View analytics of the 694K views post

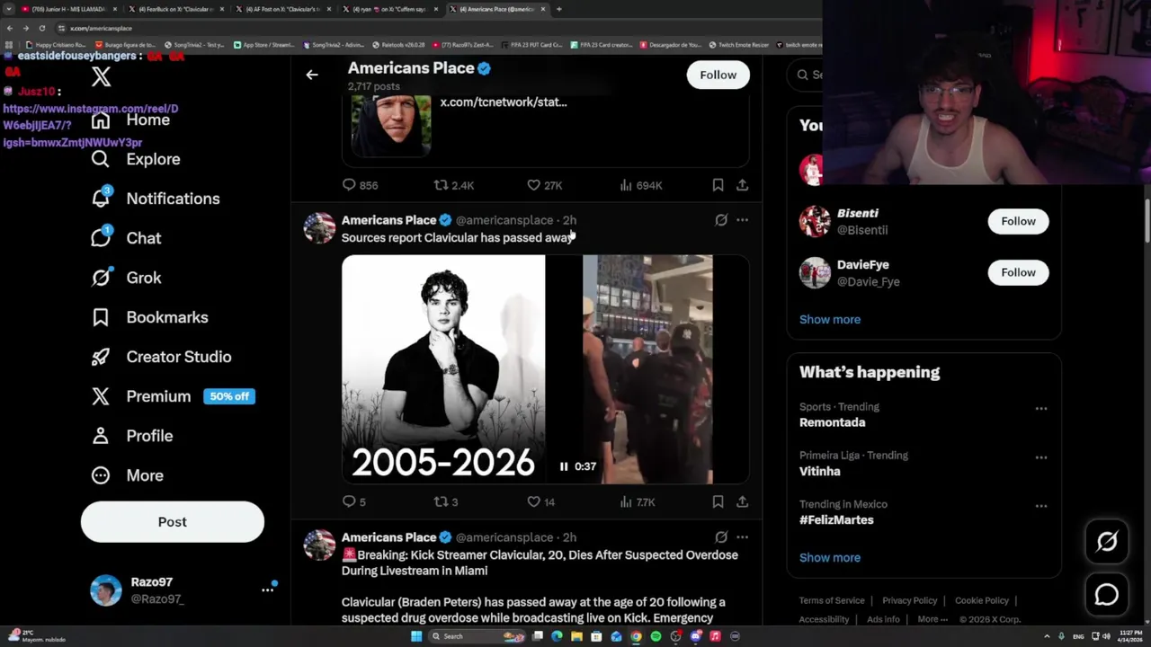(x=640, y=185)
